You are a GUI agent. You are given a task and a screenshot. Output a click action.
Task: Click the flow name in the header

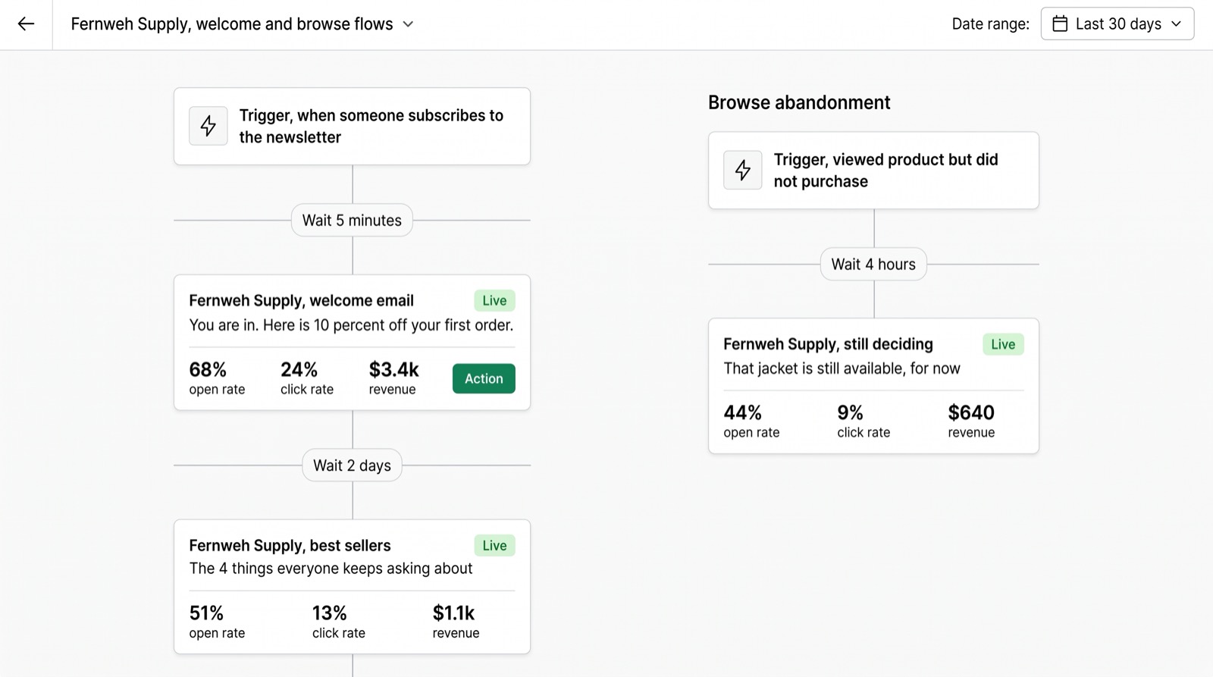pos(232,24)
